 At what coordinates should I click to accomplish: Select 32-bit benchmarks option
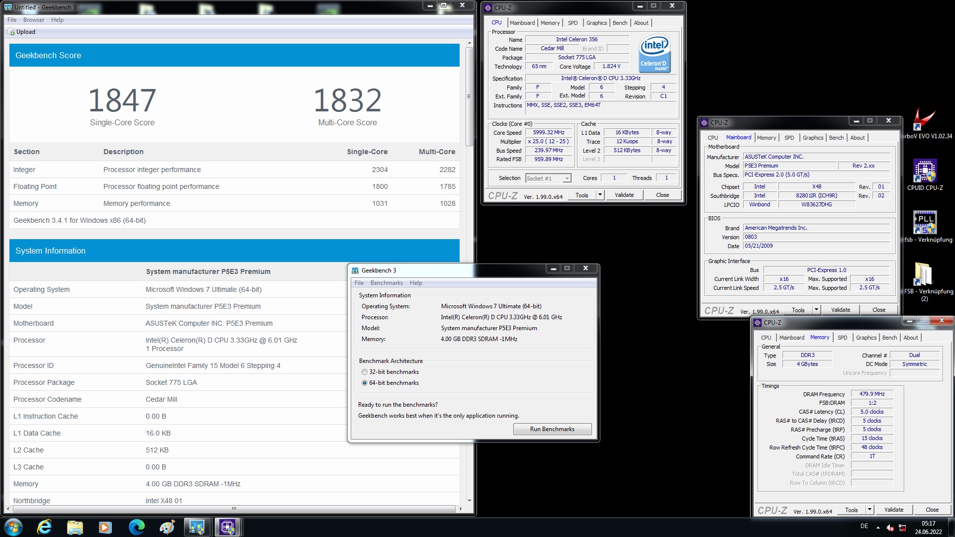pos(390,372)
